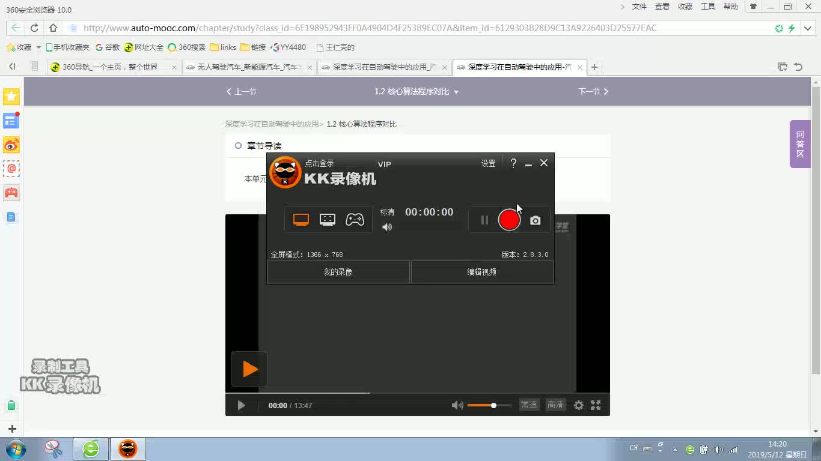Select full screen recording mode monitor icon
This screenshot has width=821, height=461.
(301, 220)
